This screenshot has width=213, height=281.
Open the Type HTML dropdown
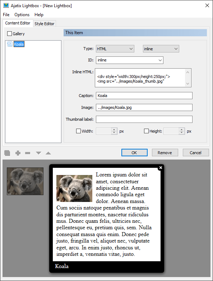(x=115, y=49)
